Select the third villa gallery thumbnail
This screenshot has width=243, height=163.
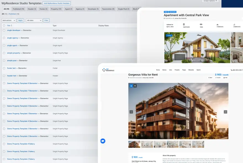click(x=160, y=144)
